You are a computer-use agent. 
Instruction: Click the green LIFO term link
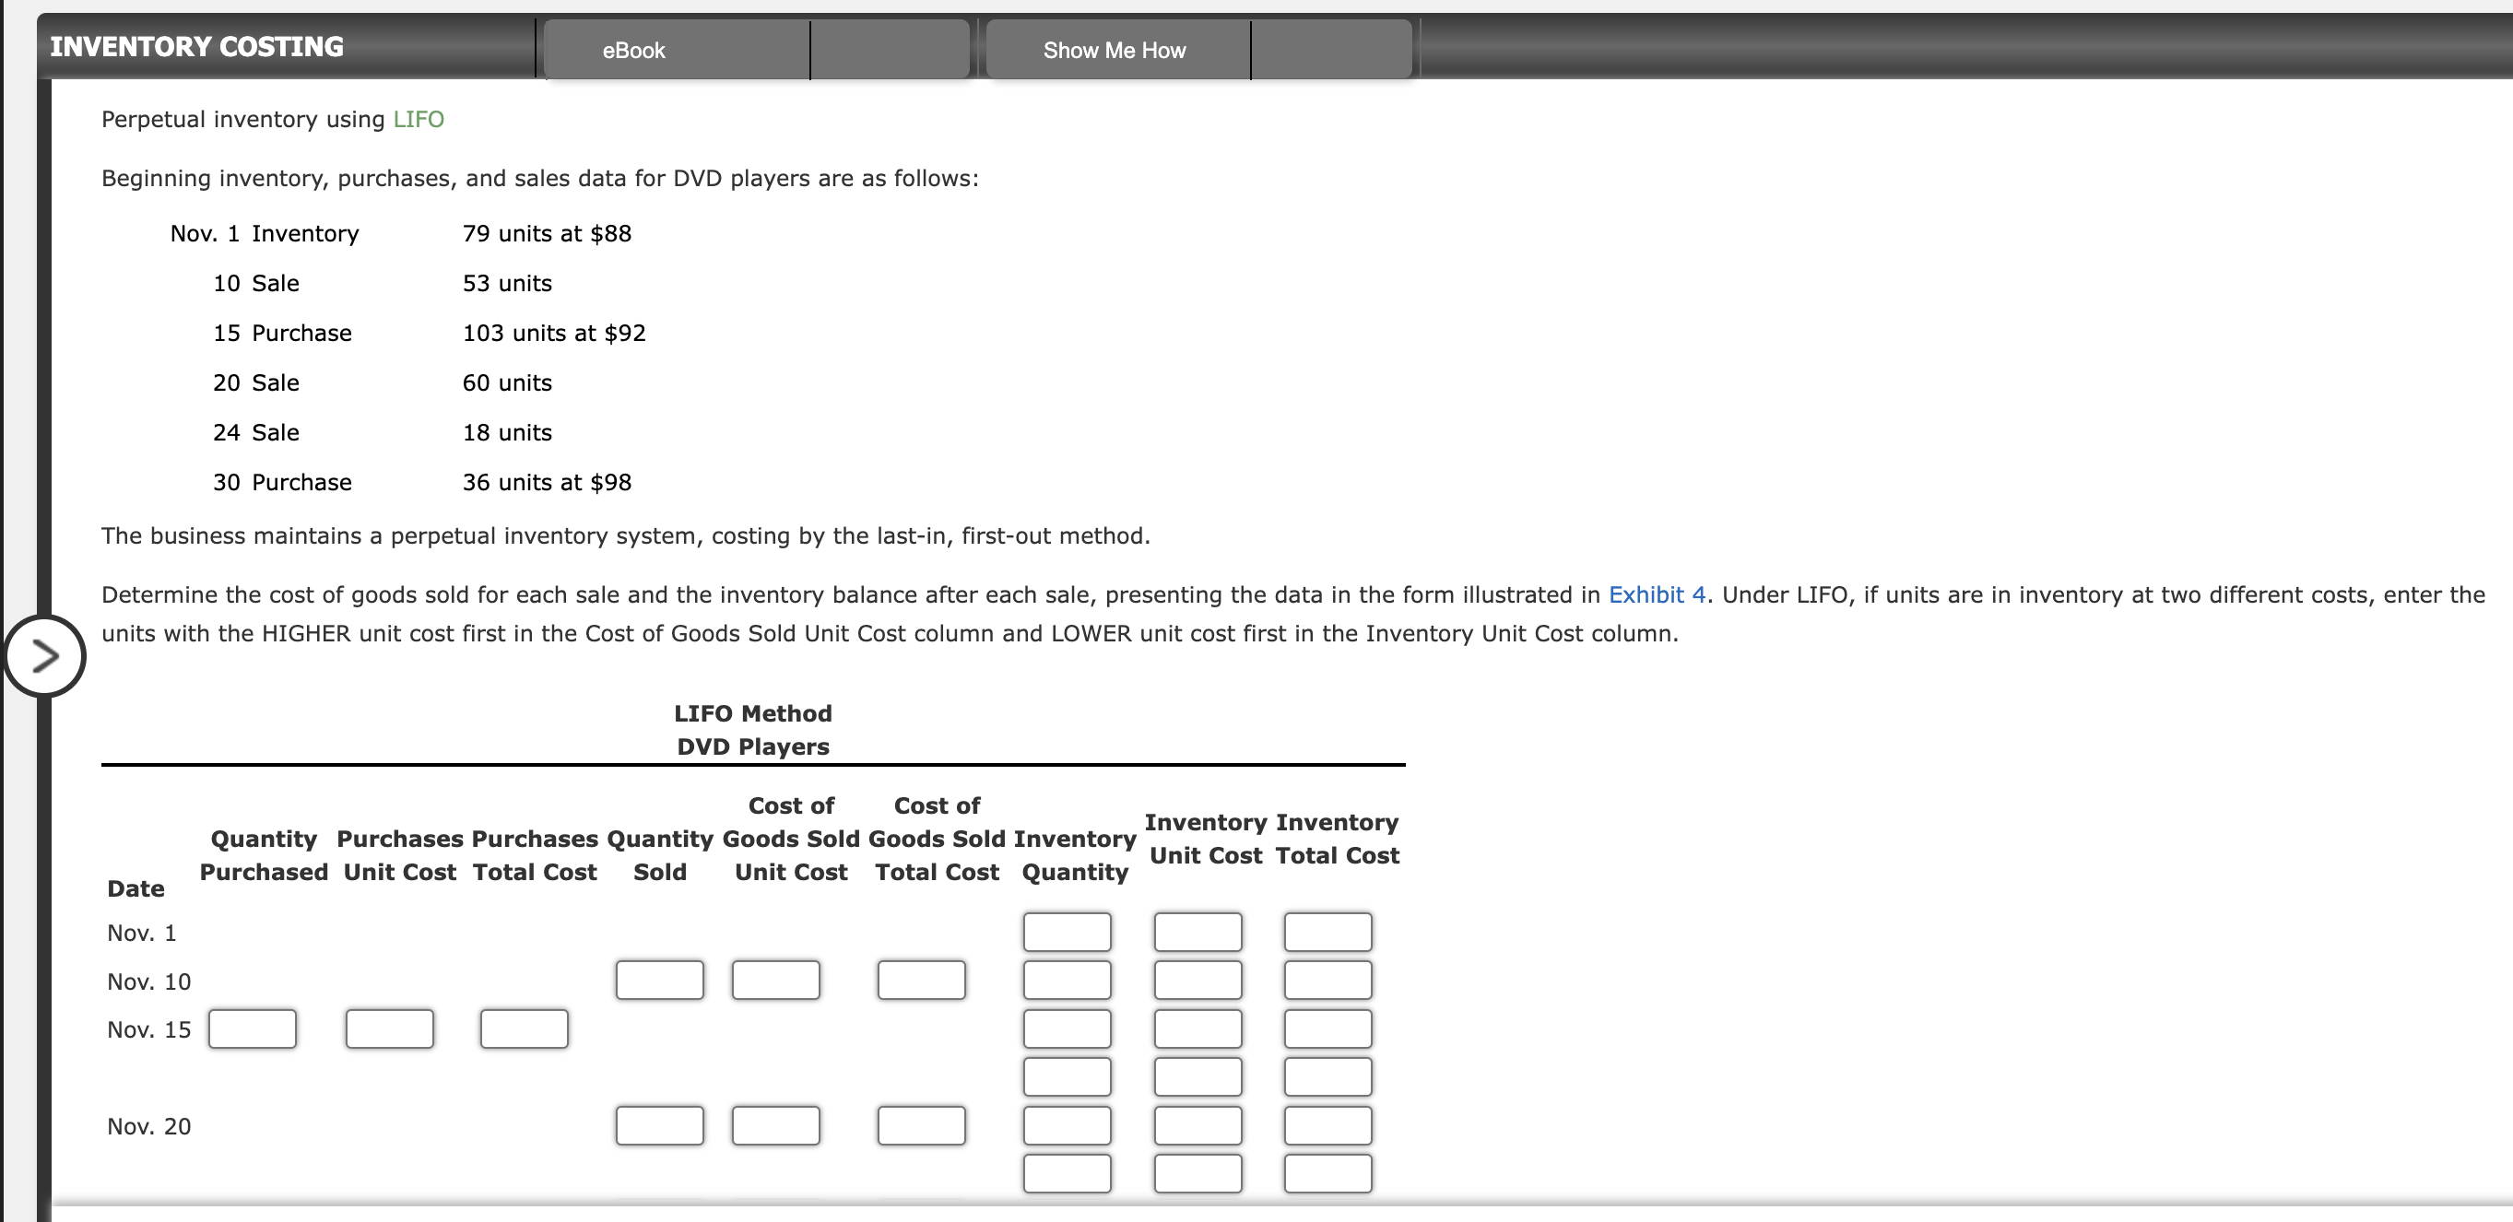[419, 119]
